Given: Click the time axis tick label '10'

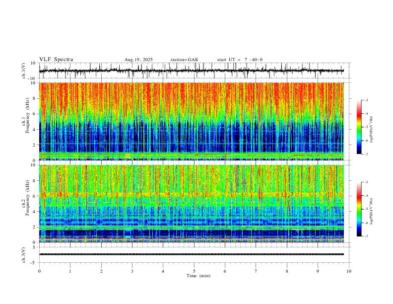Looking at the screenshot, I should pos(349,271).
